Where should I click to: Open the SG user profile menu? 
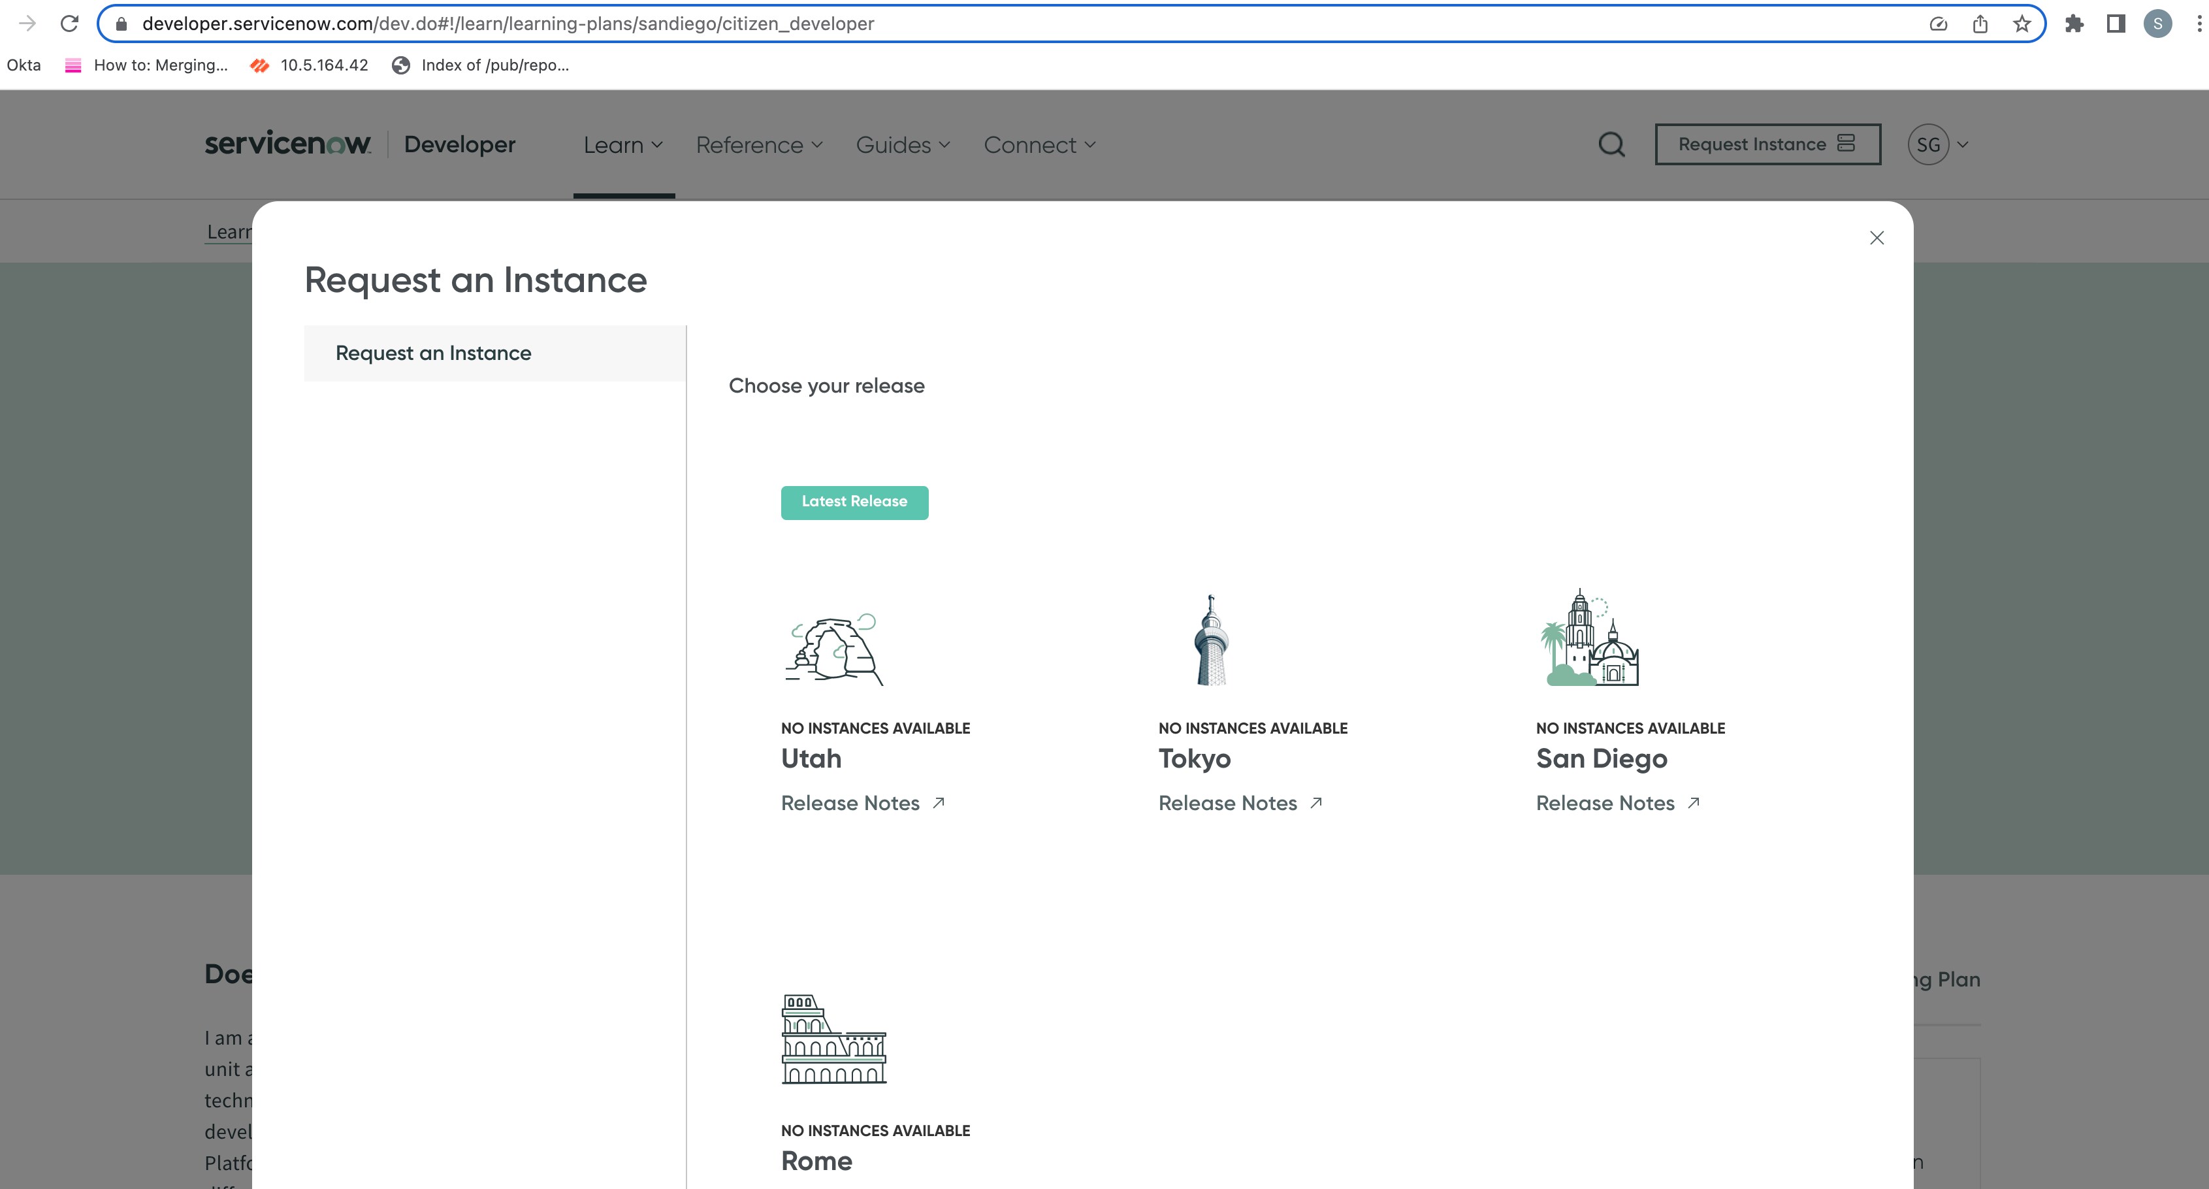tap(1937, 145)
